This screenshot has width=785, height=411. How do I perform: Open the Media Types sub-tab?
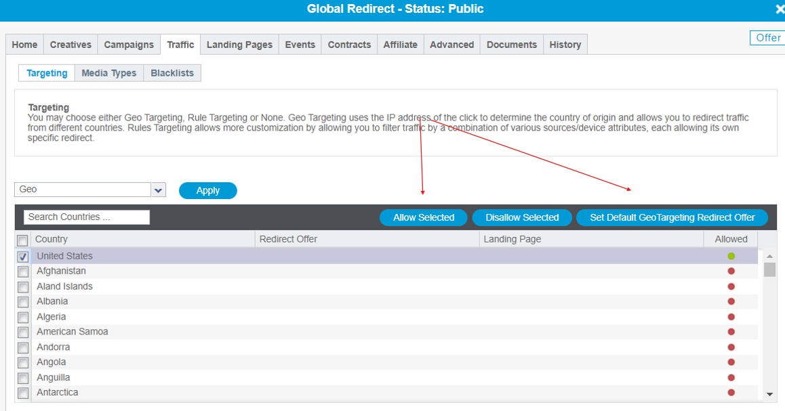[x=108, y=73]
